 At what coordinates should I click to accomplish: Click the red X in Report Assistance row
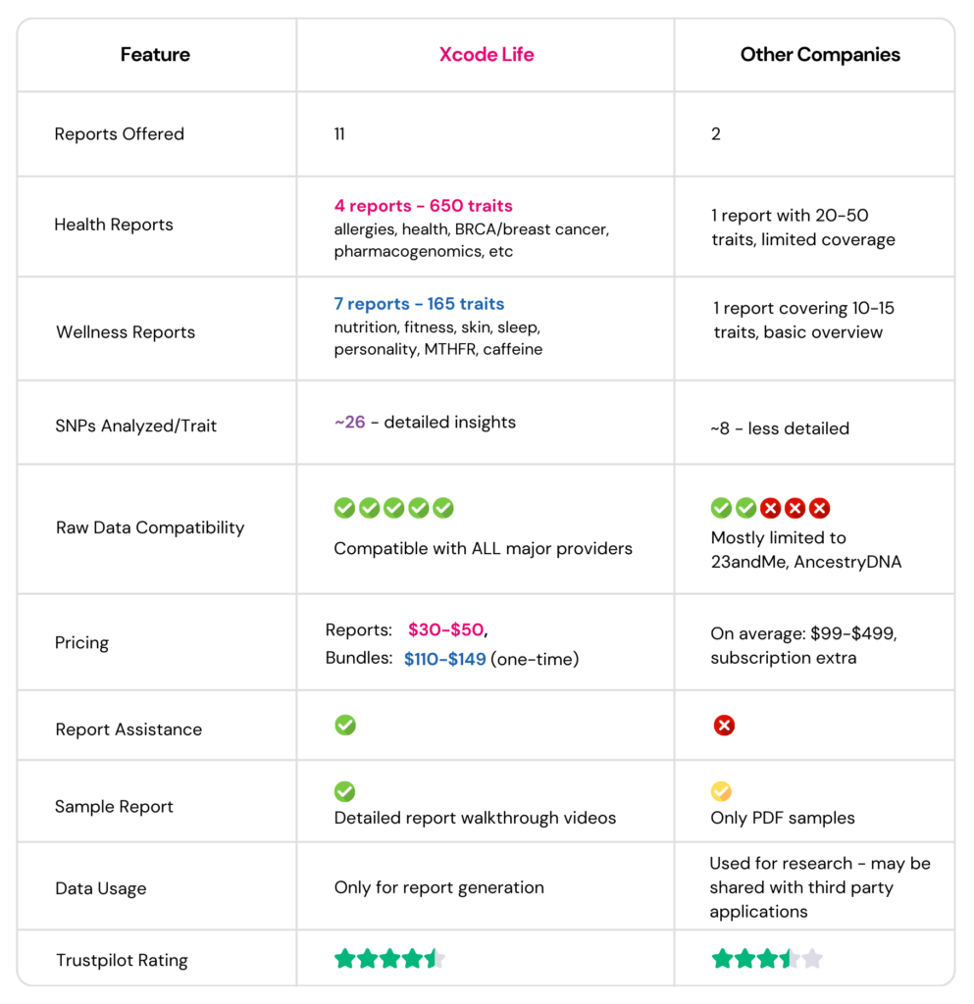[724, 726]
